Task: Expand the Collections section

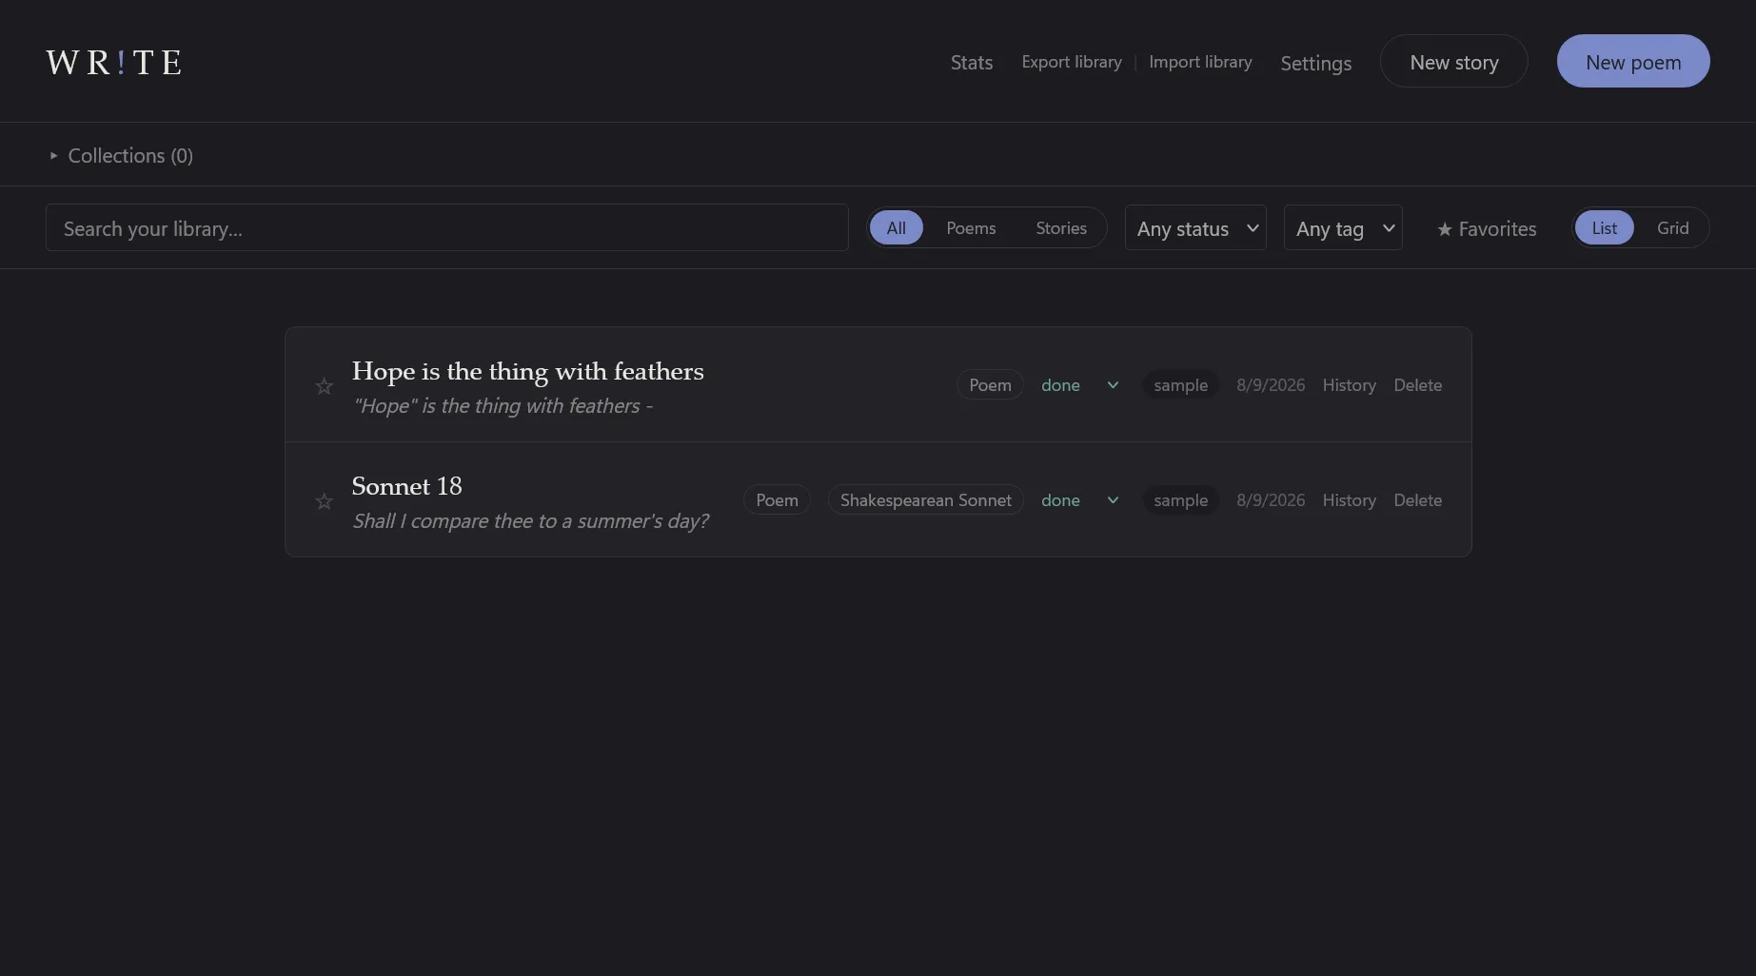Action: tap(121, 155)
